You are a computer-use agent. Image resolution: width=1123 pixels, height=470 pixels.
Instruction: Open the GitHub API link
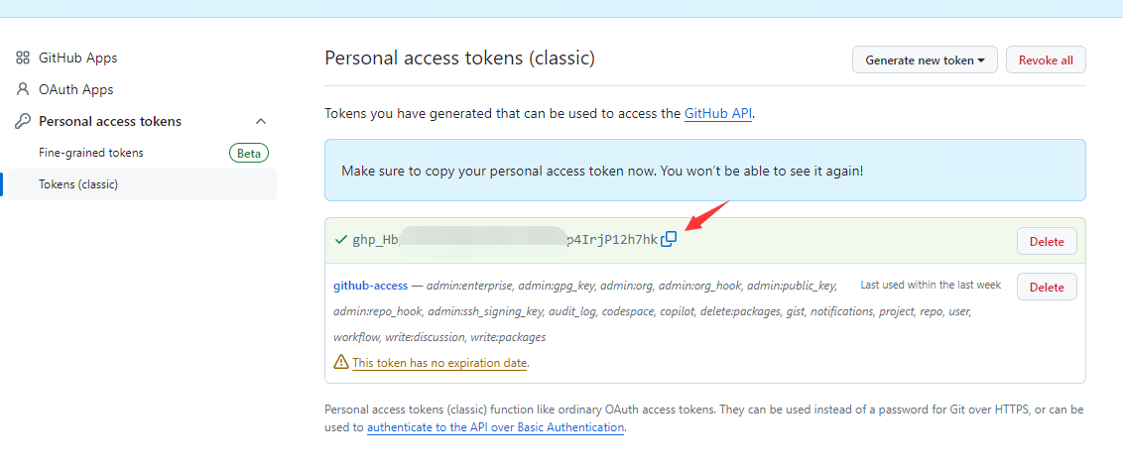(x=718, y=113)
